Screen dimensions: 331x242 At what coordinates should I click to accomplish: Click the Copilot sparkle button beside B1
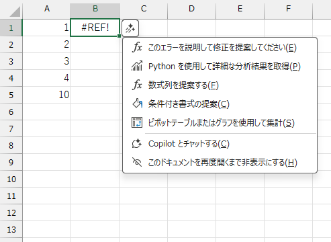coord(130,28)
